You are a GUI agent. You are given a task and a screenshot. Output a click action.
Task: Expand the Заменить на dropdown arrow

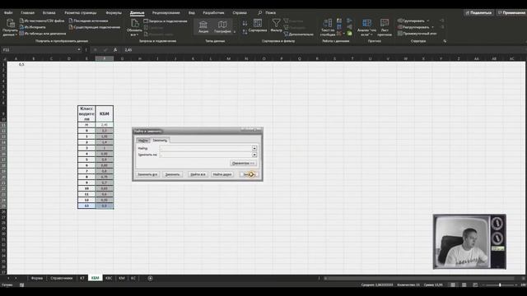[254, 155]
